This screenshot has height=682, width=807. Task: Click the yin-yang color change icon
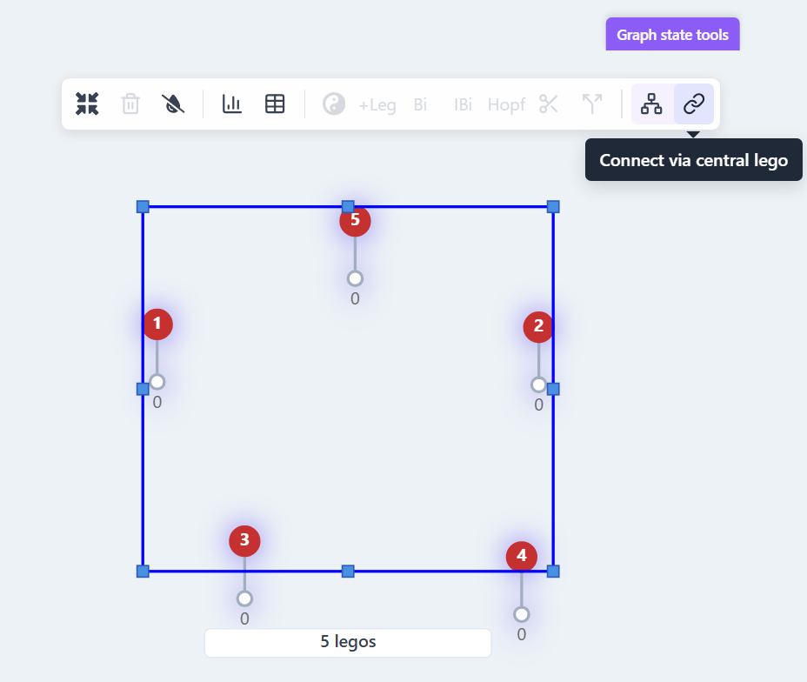334,104
